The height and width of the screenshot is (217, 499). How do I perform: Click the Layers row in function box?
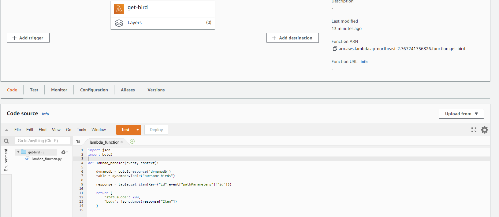pos(163,23)
